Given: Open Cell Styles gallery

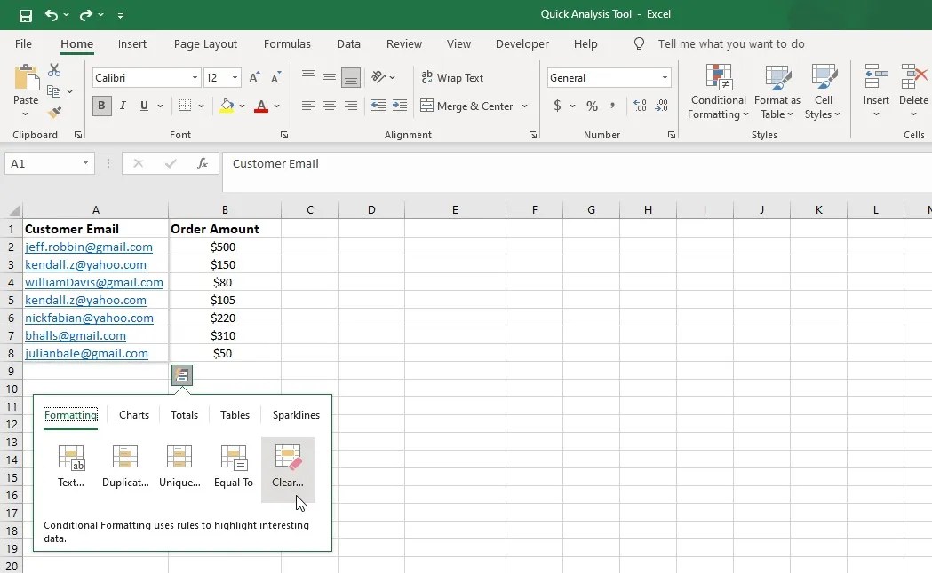Looking at the screenshot, I should tap(824, 91).
